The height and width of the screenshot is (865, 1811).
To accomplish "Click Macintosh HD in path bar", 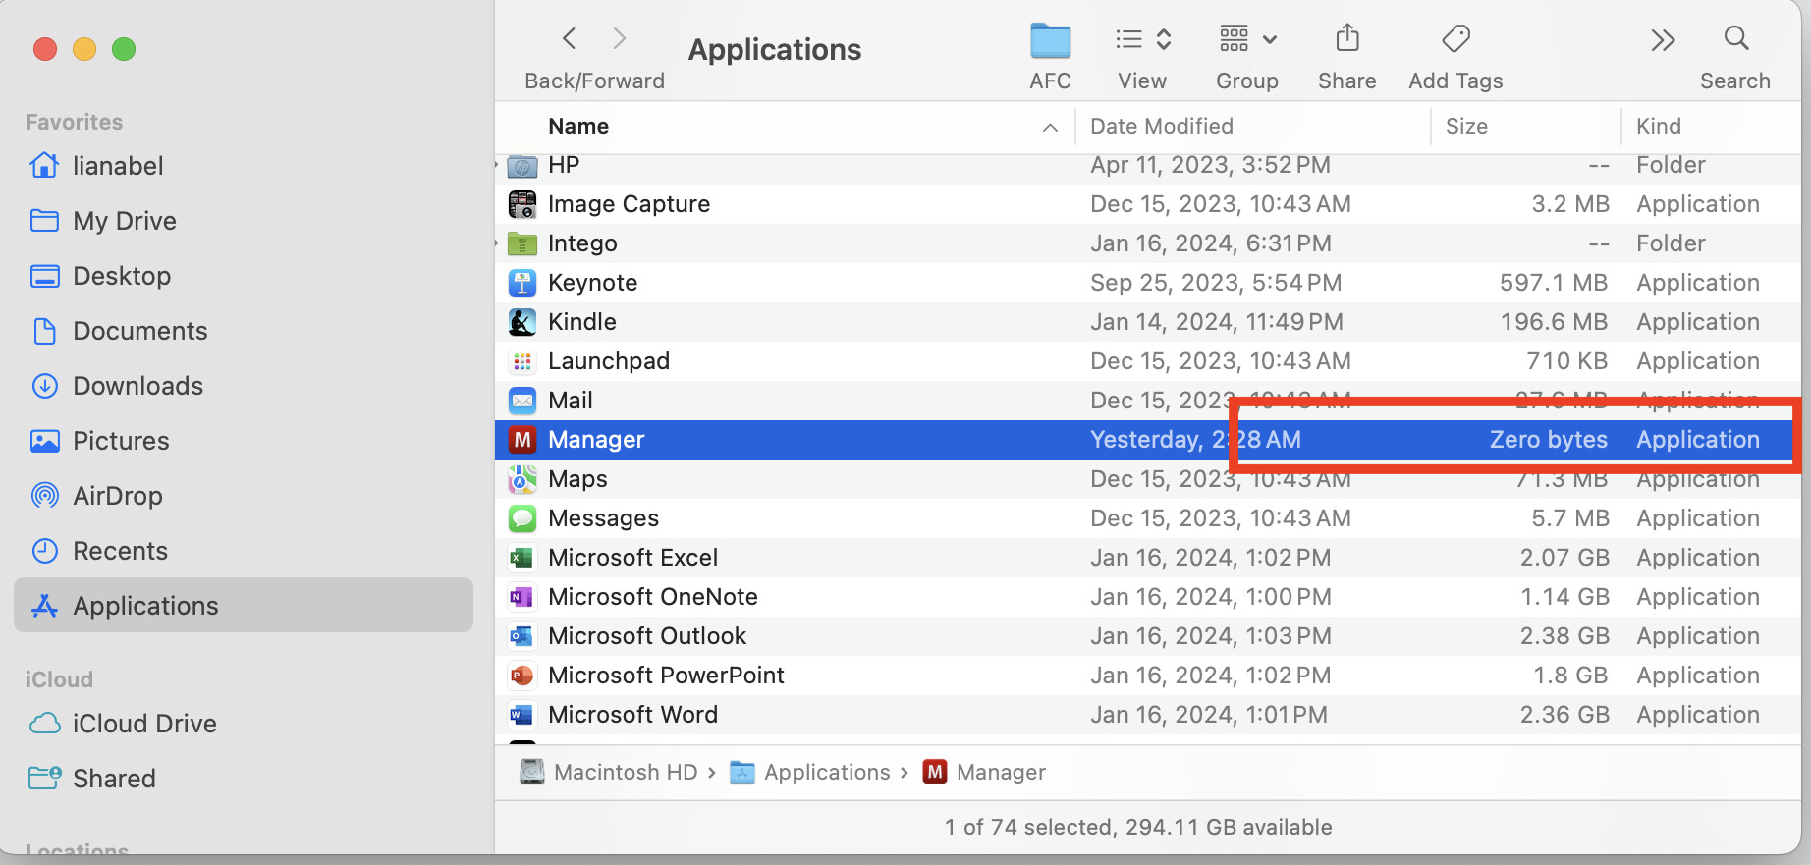I will click(609, 773).
